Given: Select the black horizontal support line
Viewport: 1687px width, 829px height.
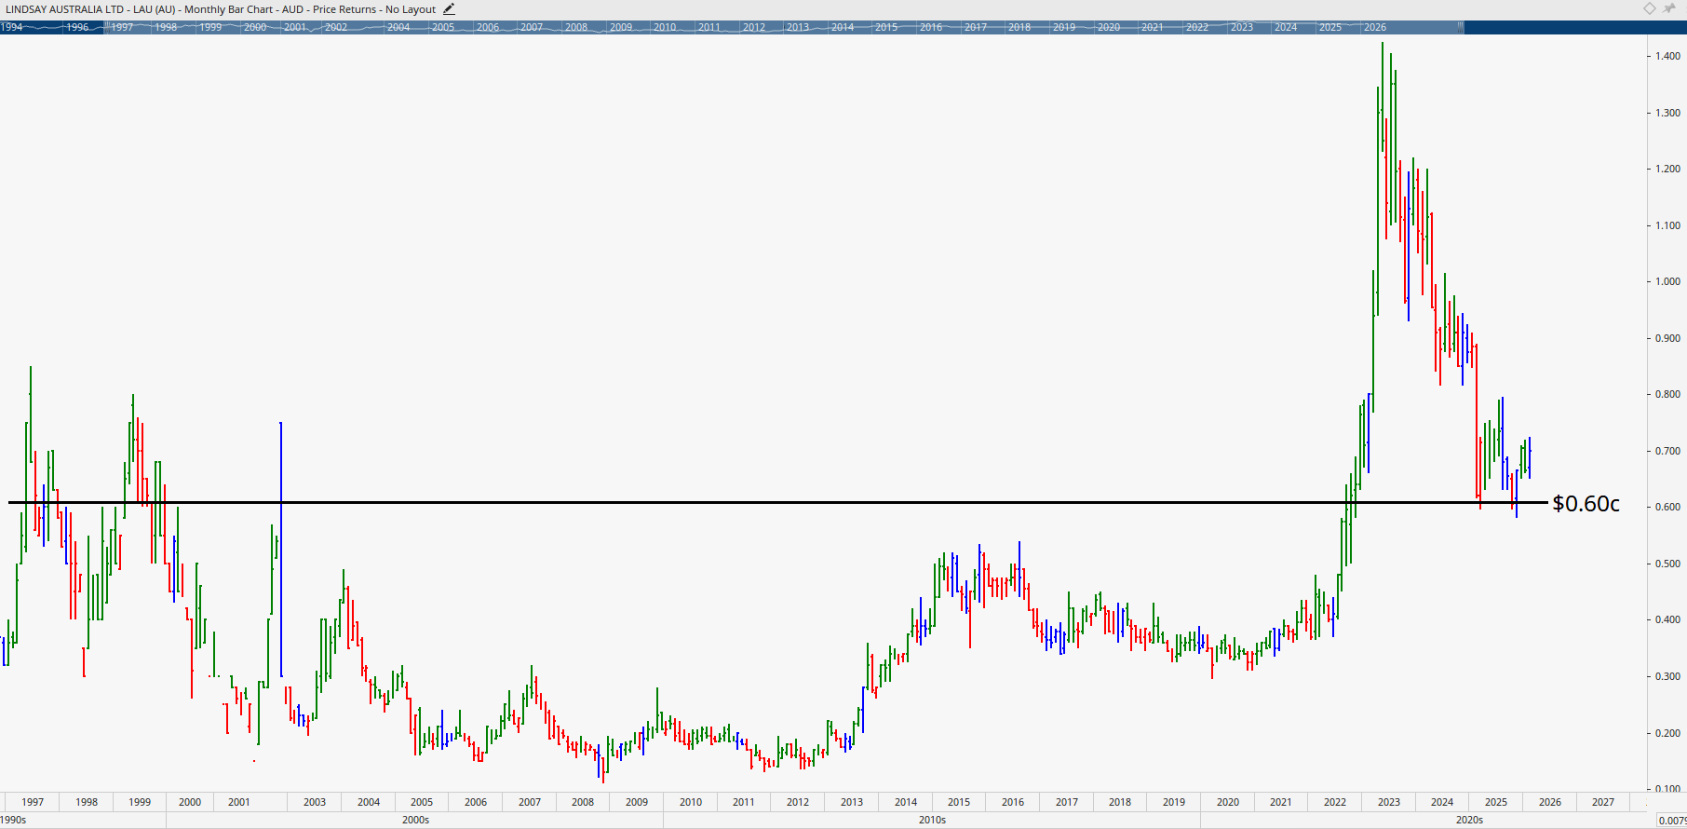Looking at the screenshot, I should point(745,503).
